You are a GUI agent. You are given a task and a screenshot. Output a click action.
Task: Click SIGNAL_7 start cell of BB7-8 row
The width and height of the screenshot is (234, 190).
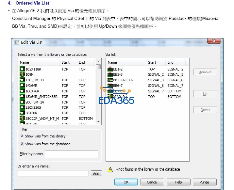click(156, 91)
